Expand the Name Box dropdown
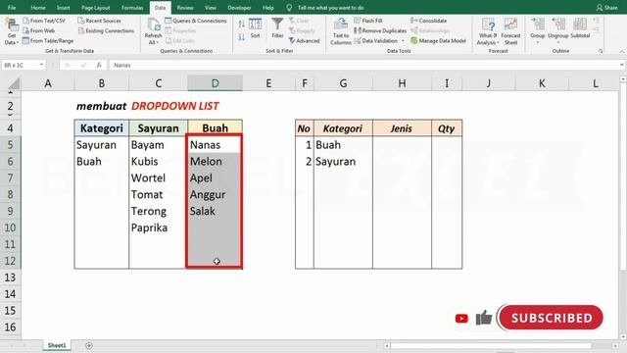The width and height of the screenshot is (627, 353). point(41,65)
